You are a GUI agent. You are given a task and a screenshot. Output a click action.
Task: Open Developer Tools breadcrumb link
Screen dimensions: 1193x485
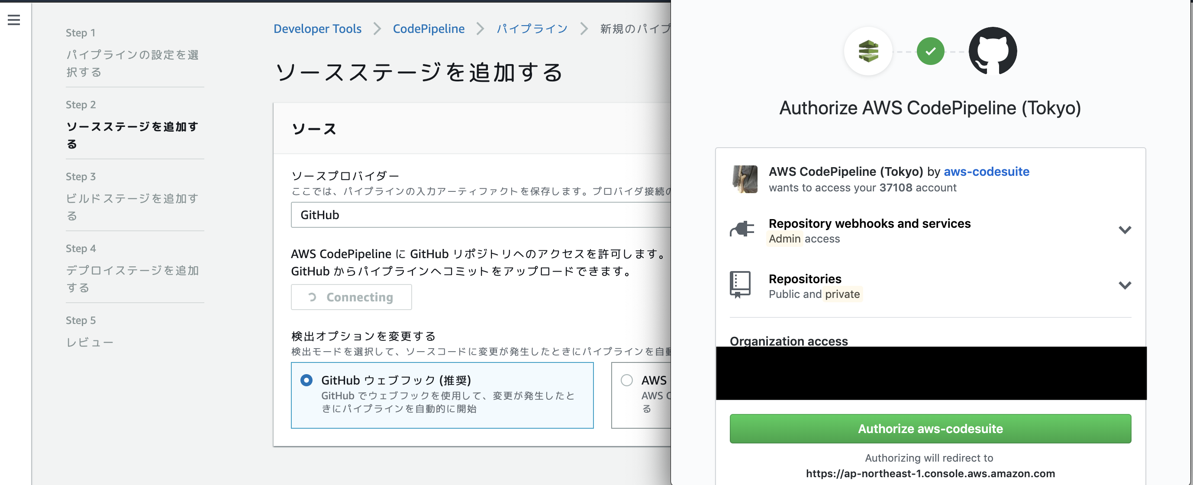(x=317, y=29)
